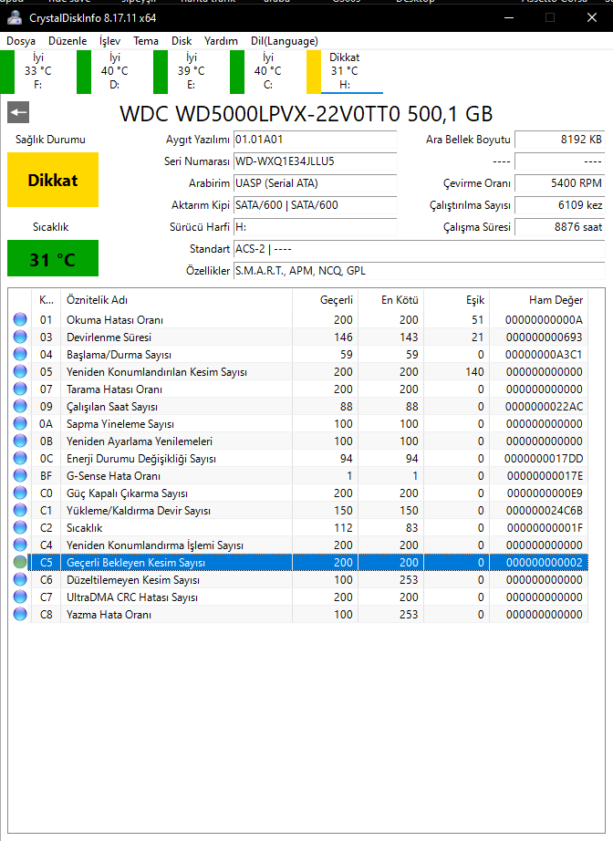Click the CrystalDiskInfo app icon in title bar
The image size is (613, 841).
pos(15,17)
